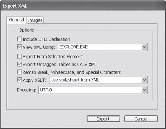Screen dimensions: 166x129
Task: Check Remap Break, Whitespace, and Special Characters
Action: [19, 72]
